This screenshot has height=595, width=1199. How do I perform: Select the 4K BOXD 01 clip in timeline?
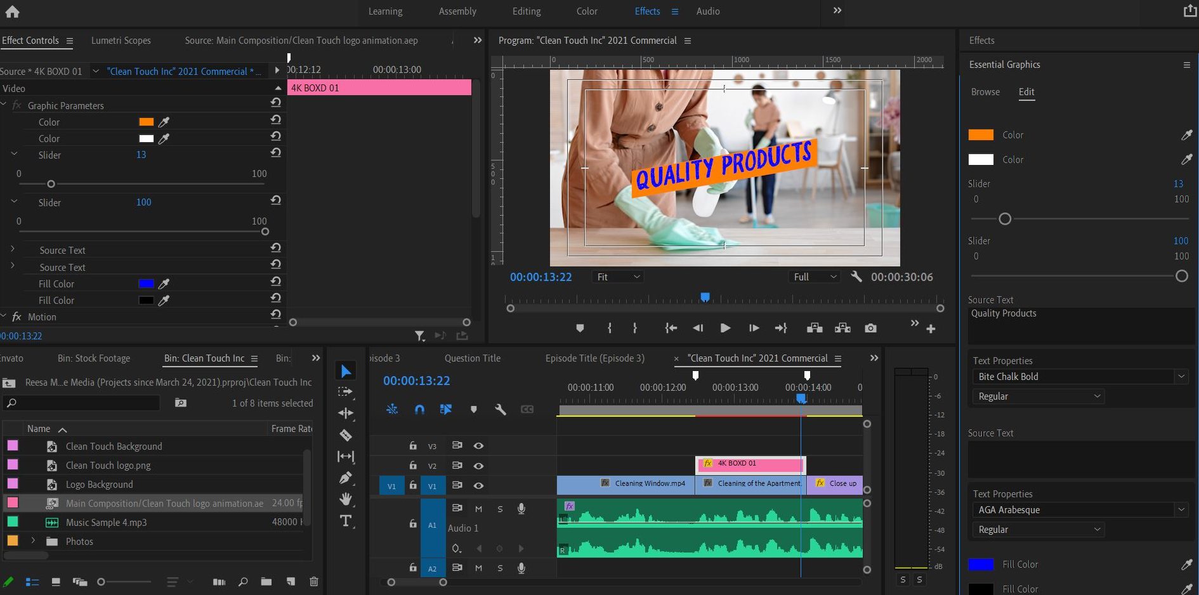pyautogui.click(x=750, y=464)
